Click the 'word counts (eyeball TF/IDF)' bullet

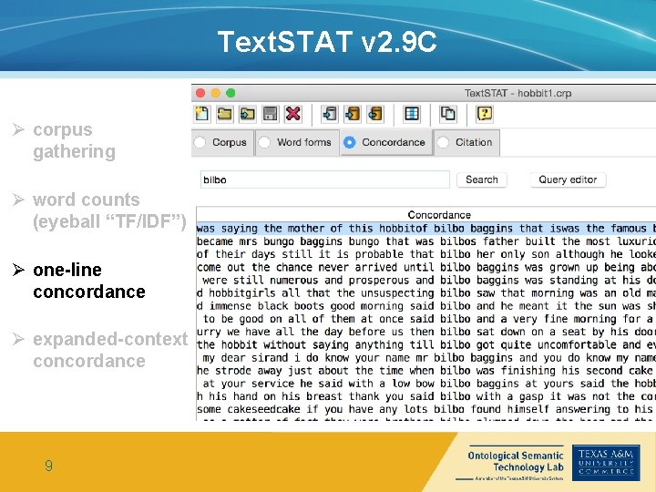pos(109,210)
